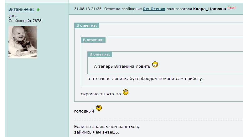This screenshot has height=137, width=243.
Task: Click the smiley after скромно ты что-то
Action: coord(126,92)
